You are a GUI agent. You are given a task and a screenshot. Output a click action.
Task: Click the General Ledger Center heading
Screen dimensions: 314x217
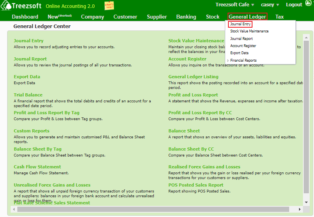42,26
